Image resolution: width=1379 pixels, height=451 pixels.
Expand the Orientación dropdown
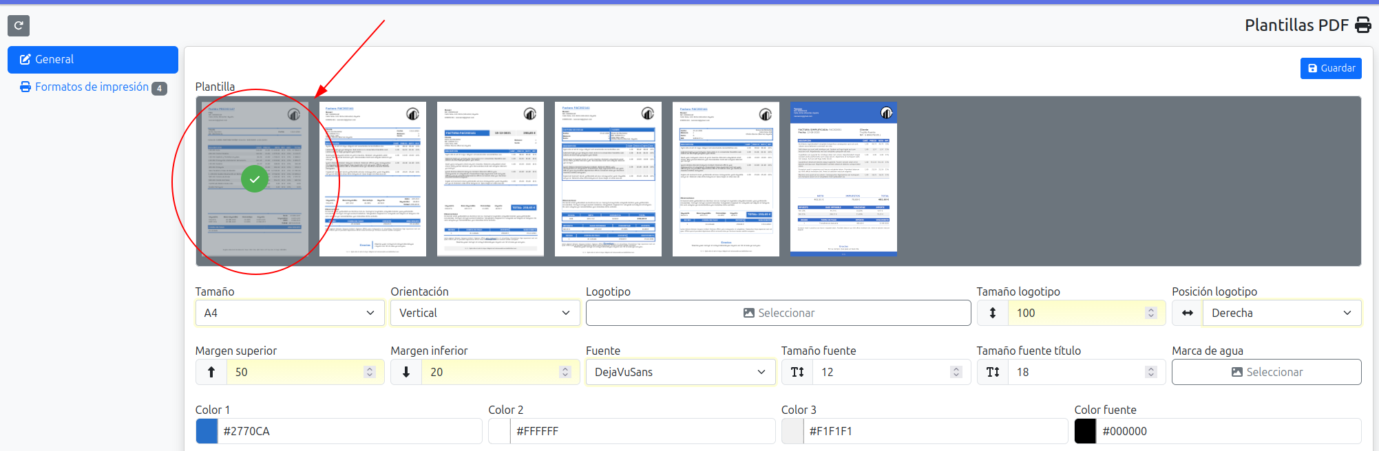point(485,313)
